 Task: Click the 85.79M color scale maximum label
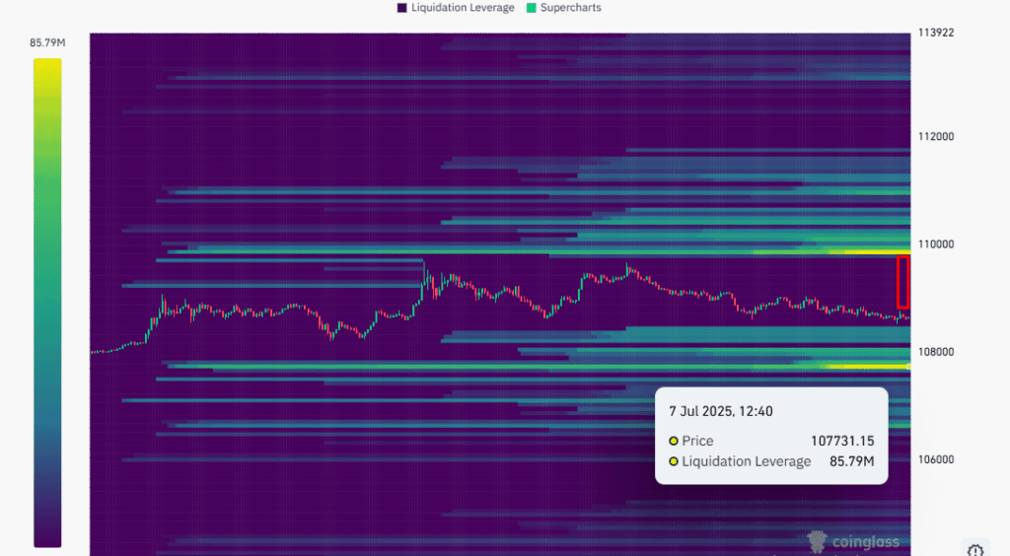click(x=47, y=42)
